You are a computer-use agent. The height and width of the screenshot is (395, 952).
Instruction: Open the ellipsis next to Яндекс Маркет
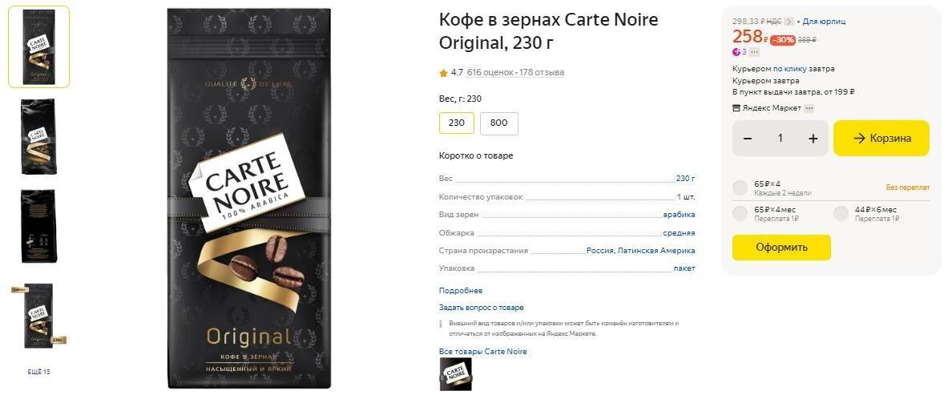pyautogui.click(x=809, y=108)
